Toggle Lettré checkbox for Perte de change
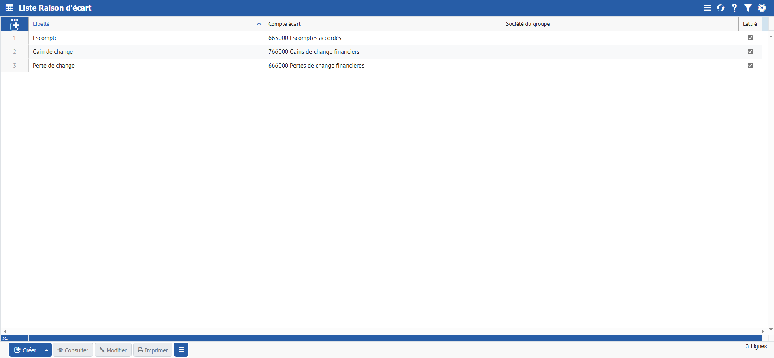 [x=750, y=66]
